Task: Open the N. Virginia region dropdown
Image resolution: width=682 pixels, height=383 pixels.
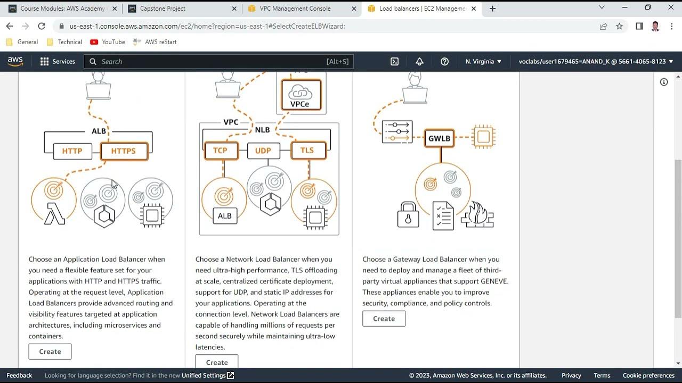Action: click(483, 61)
